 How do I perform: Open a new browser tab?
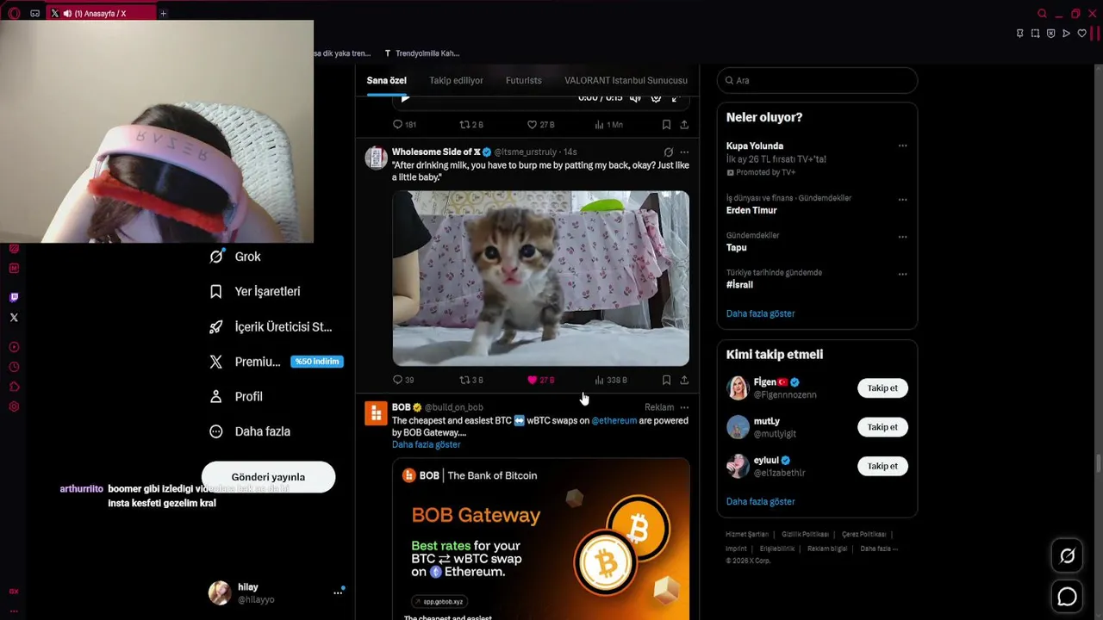163,13
